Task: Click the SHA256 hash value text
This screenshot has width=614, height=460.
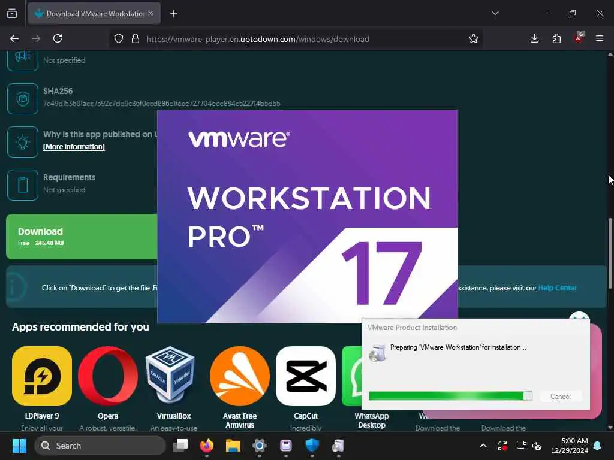Action: [161, 104]
